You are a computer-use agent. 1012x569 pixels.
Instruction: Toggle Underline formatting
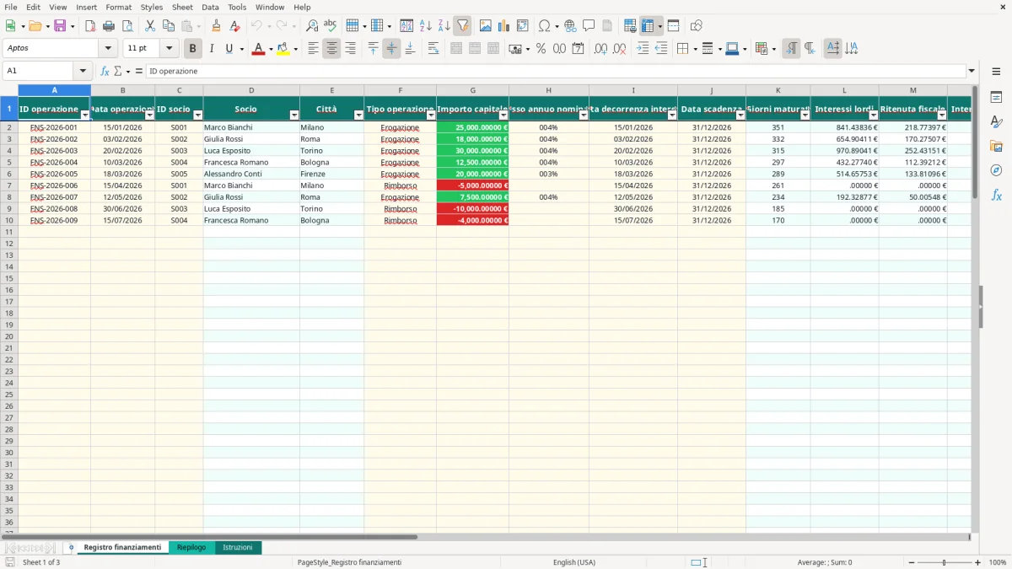click(229, 49)
